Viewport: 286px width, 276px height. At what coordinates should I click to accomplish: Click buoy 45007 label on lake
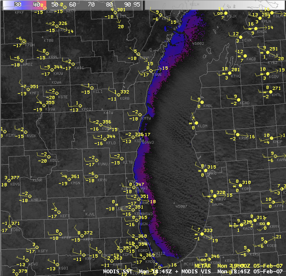click(x=181, y=206)
